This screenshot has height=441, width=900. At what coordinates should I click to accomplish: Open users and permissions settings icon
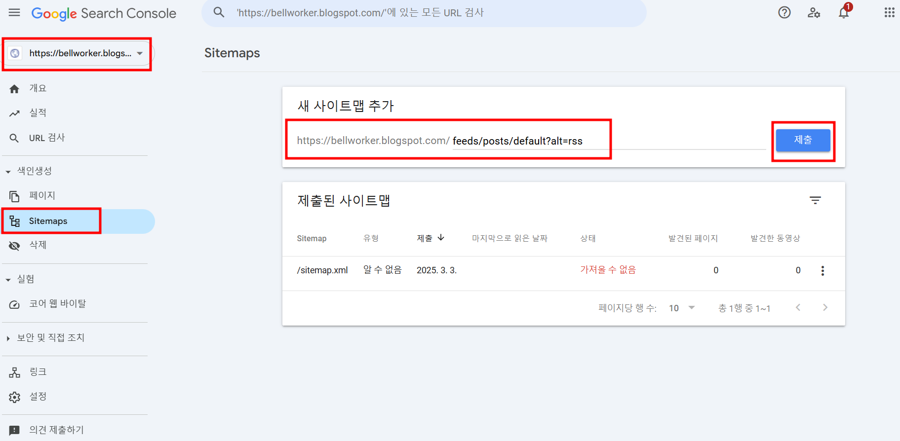(814, 13)
